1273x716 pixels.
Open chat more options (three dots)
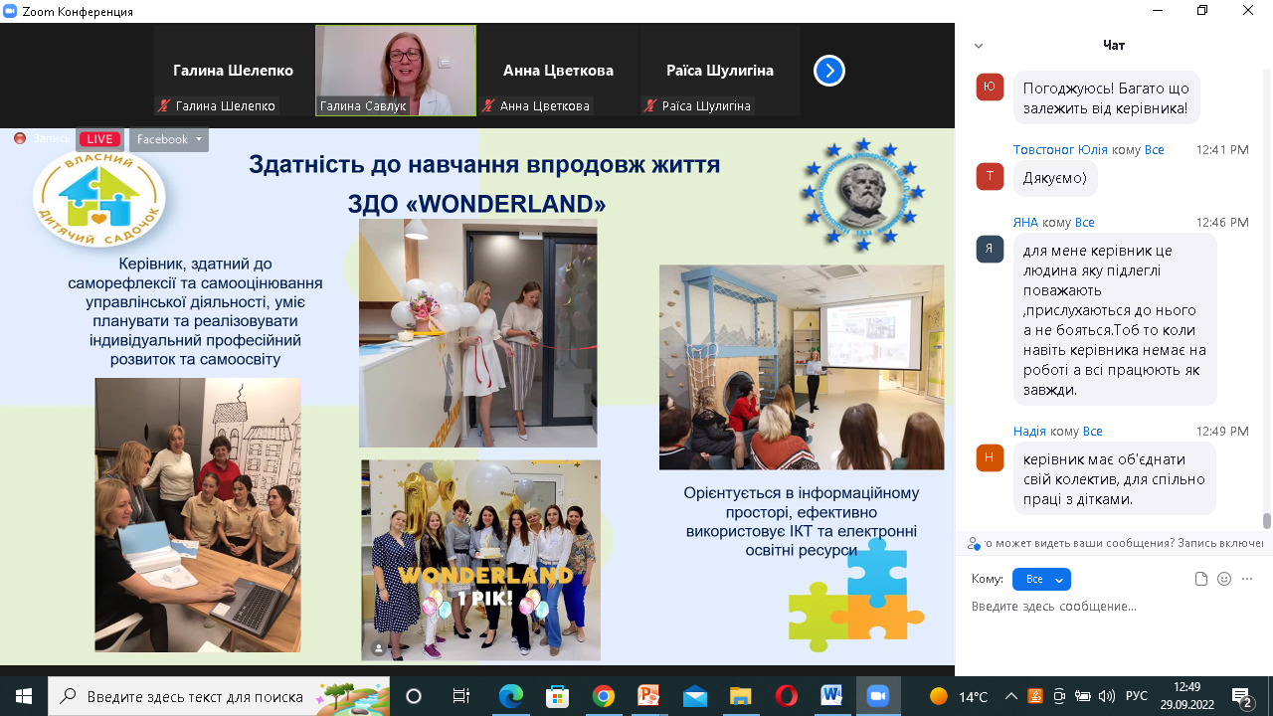click(1247, 579)
